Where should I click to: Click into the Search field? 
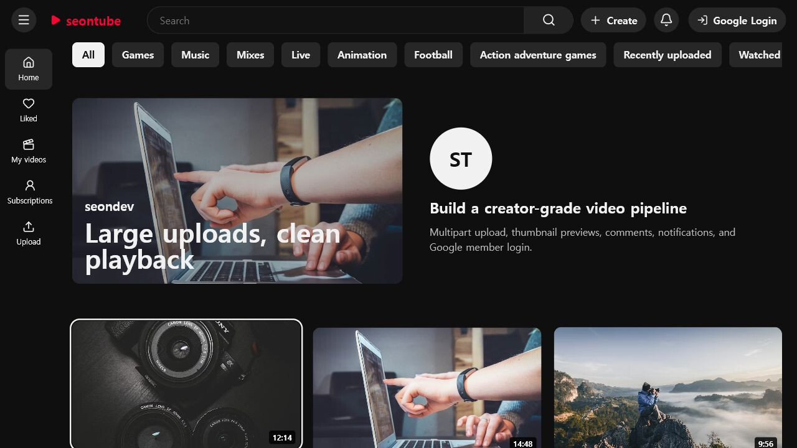point(336,21)
